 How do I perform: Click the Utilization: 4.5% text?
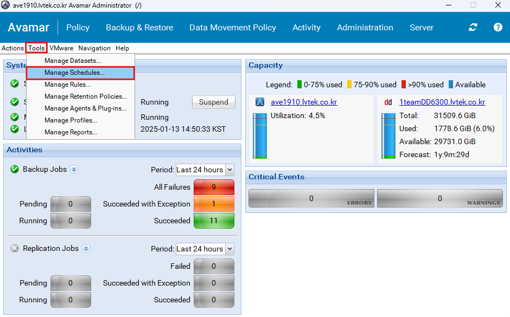coord(298,115)
